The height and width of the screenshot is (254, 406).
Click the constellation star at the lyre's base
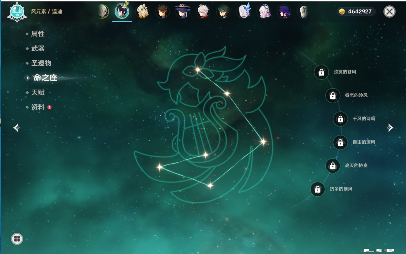pos(206,155)
